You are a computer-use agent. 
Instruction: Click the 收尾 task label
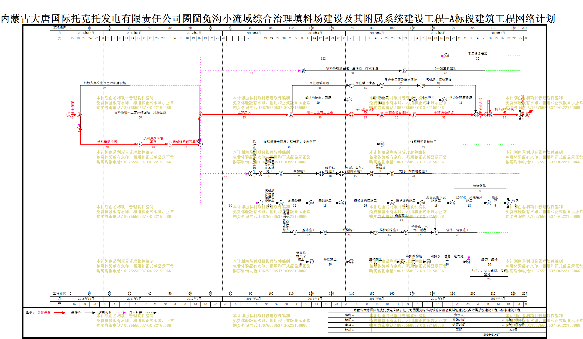coord(515,201)
